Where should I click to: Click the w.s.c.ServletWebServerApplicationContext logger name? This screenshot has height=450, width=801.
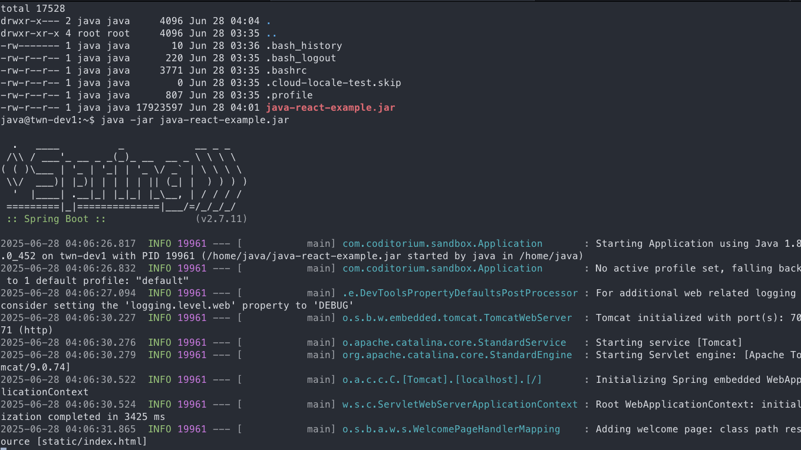tap(460, 404)
